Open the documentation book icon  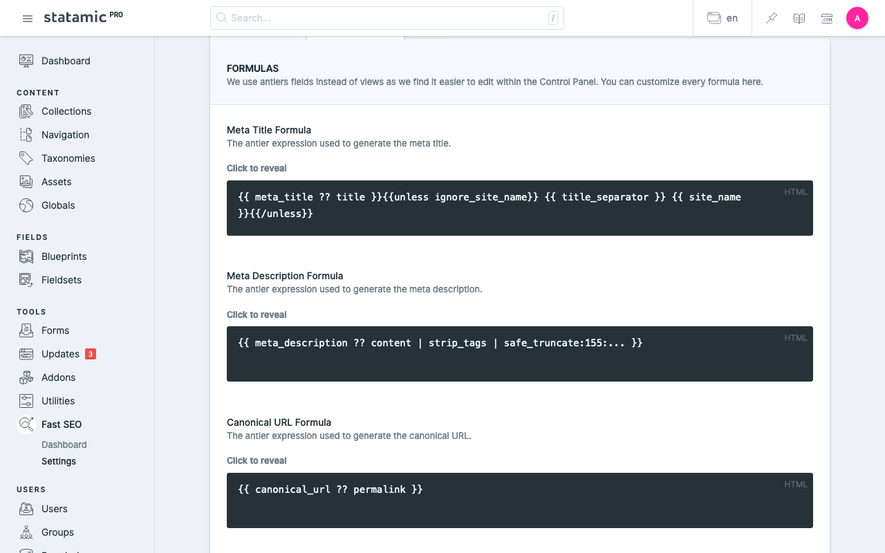[x=799, y=19]
